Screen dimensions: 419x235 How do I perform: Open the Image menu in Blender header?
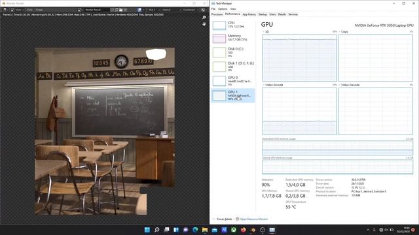pos(39,10)
